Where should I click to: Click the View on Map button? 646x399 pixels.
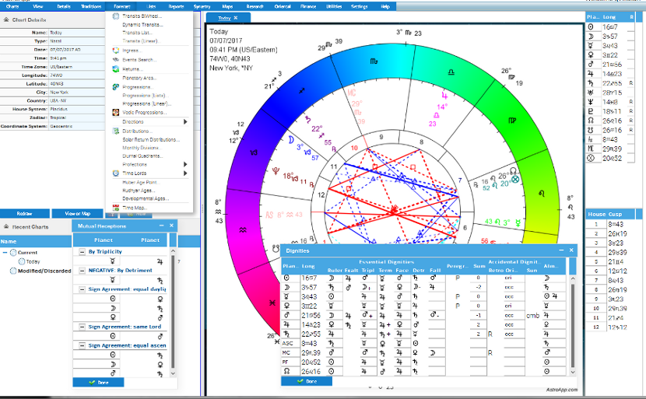[x=77, y=213]
